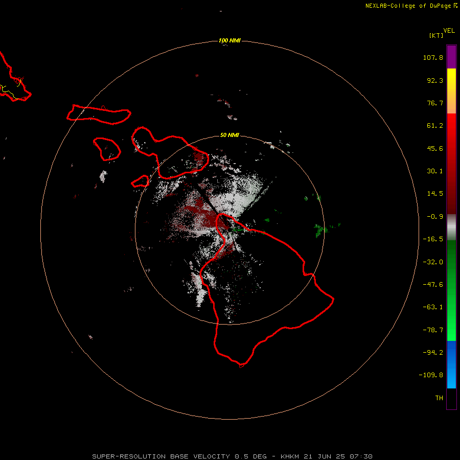The image size is (460, 460).
Task: Click the blue segment of color bar
Action: (x=451, y=364)
